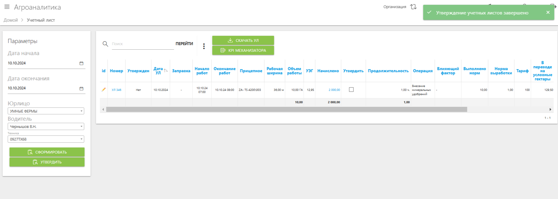The height and width of the screenshot is (199, 558).
Task: Expand the Юрлицо dropdown
Action: click(81, 111)
